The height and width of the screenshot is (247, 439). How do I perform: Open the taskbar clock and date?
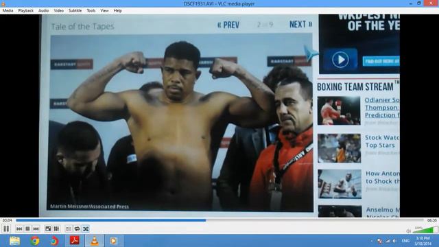click(423, 241)
